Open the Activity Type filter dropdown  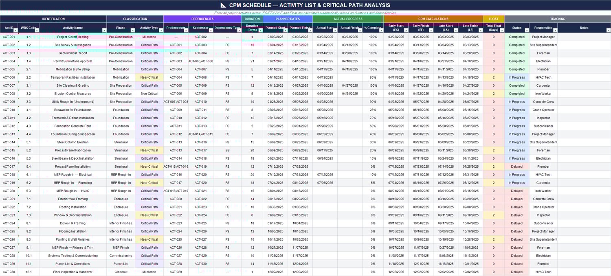pyautogui.click(x=161, y=30)
